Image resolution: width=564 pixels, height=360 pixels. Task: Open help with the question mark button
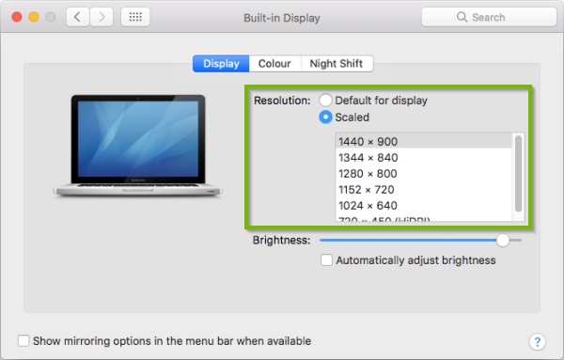tap(537, 341)
